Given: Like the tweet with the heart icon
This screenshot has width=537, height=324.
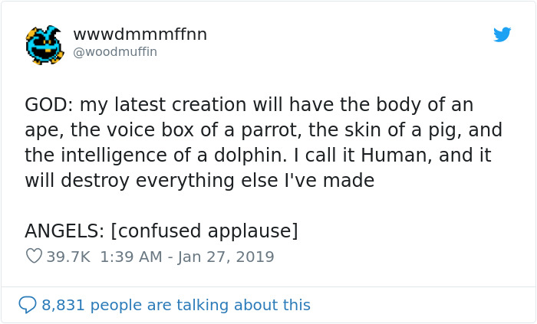Looking at the screenshot, I should click(34, 257).
